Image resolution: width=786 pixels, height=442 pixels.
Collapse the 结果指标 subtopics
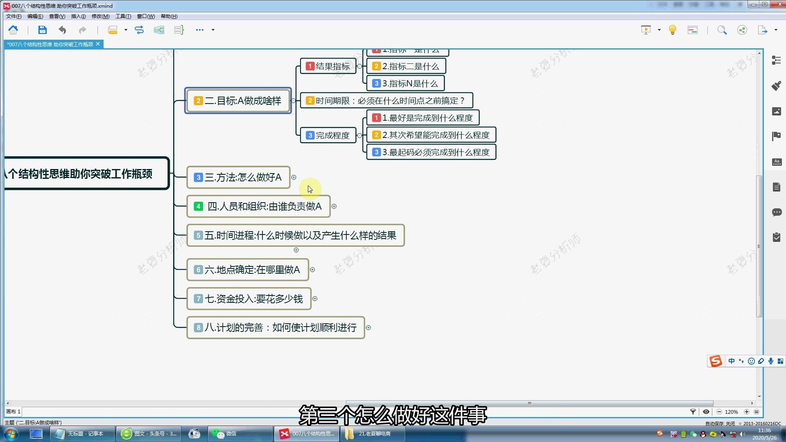[359, 66]
